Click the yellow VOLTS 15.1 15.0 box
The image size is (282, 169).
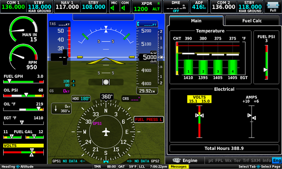tap(199, 99)
